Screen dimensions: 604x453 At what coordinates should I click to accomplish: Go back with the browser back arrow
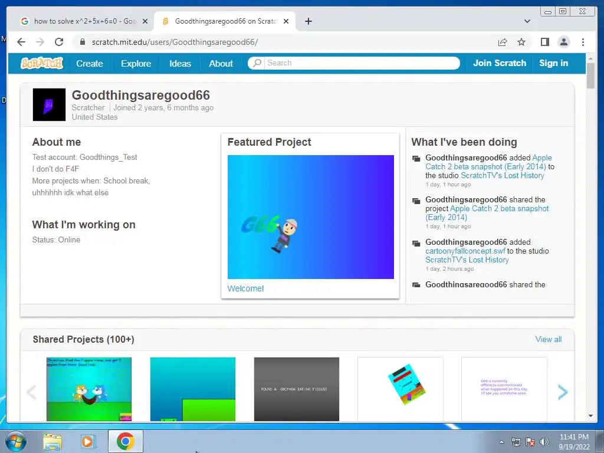[x=21, y=42]
